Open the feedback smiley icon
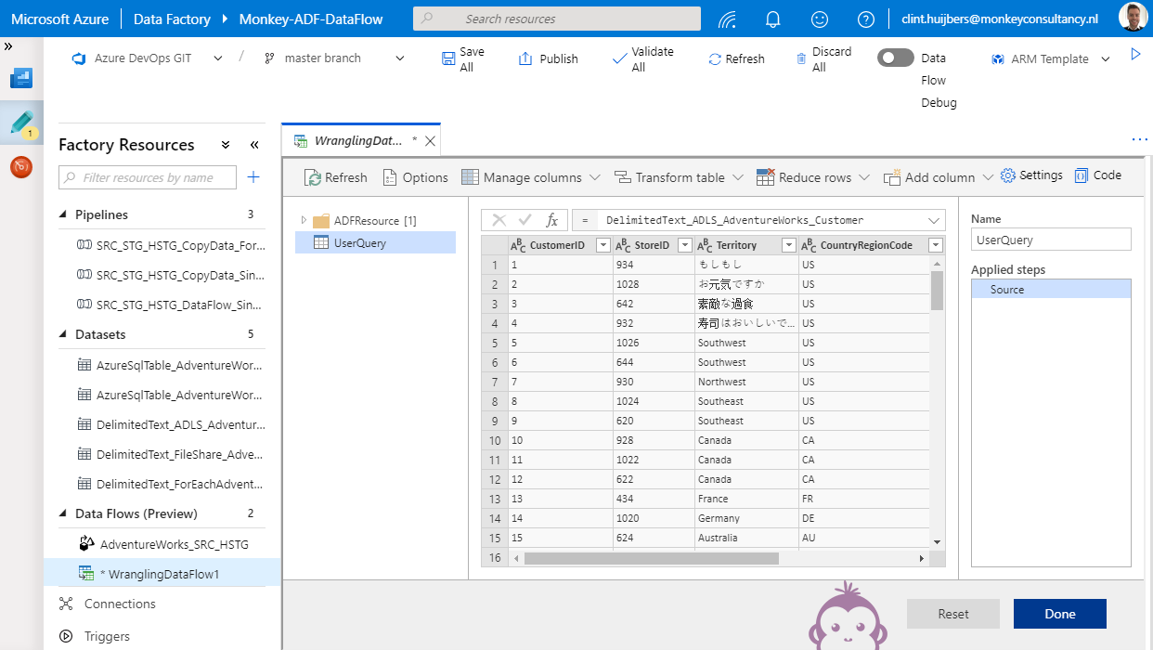Image resolution: width=1153 pixels, height=650 pixels. [x=820, y=19]
